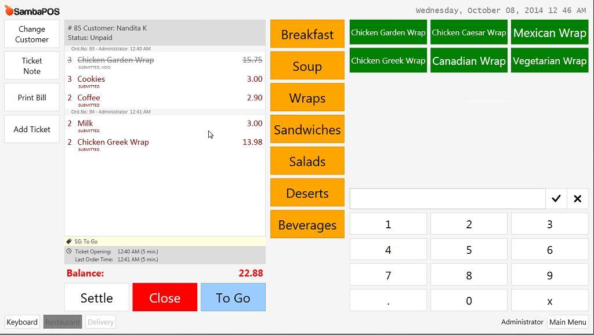Switch to the Delivery department
The image size is (594, 335).
tap(100, 322)
